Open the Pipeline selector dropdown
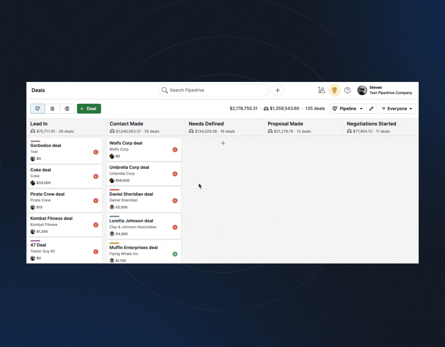The height and width of the screenshot is (347, 445). (348, 108)
